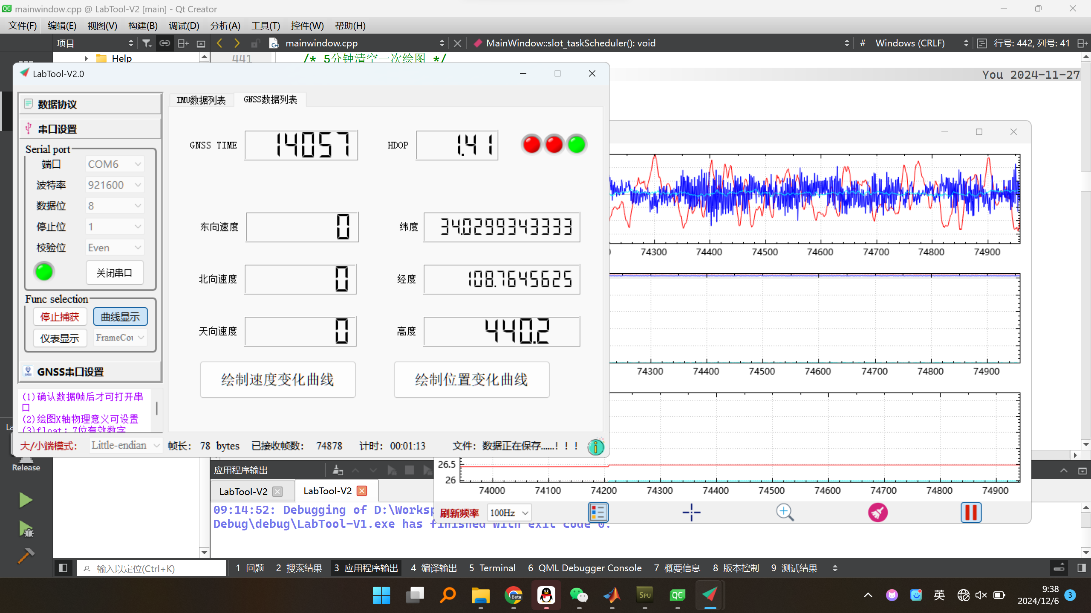The image size is (1091, 613).
Task: Switch to the IMU数据列表 tab
Action: pos(201,100)
